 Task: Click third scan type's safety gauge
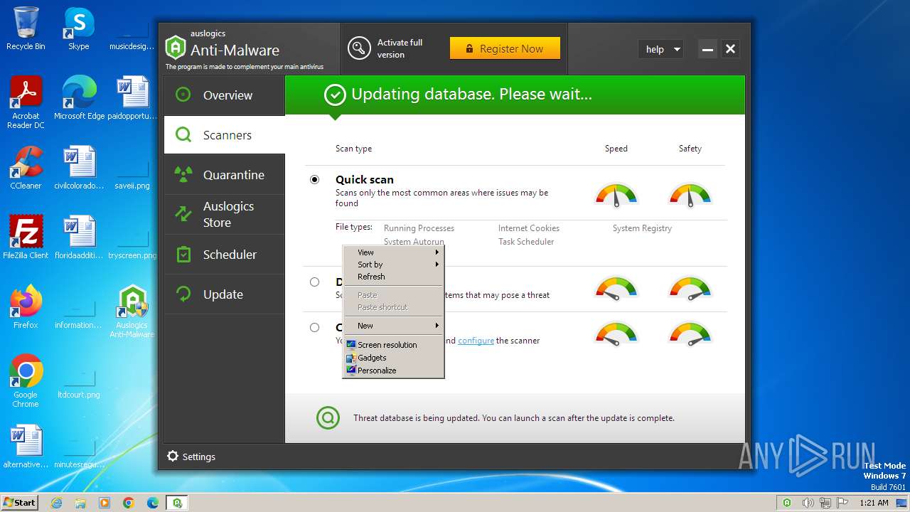690,334
